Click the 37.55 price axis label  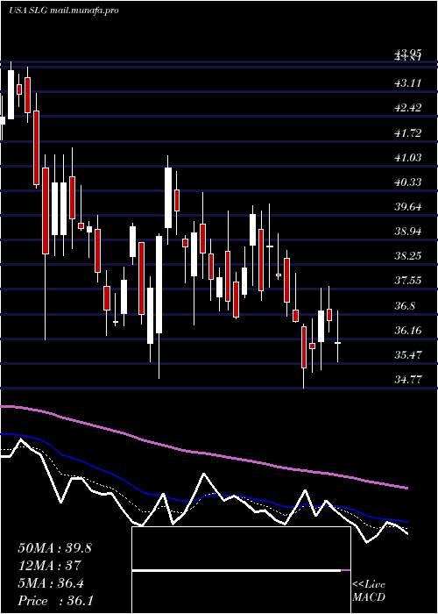[x=408, y=281]
